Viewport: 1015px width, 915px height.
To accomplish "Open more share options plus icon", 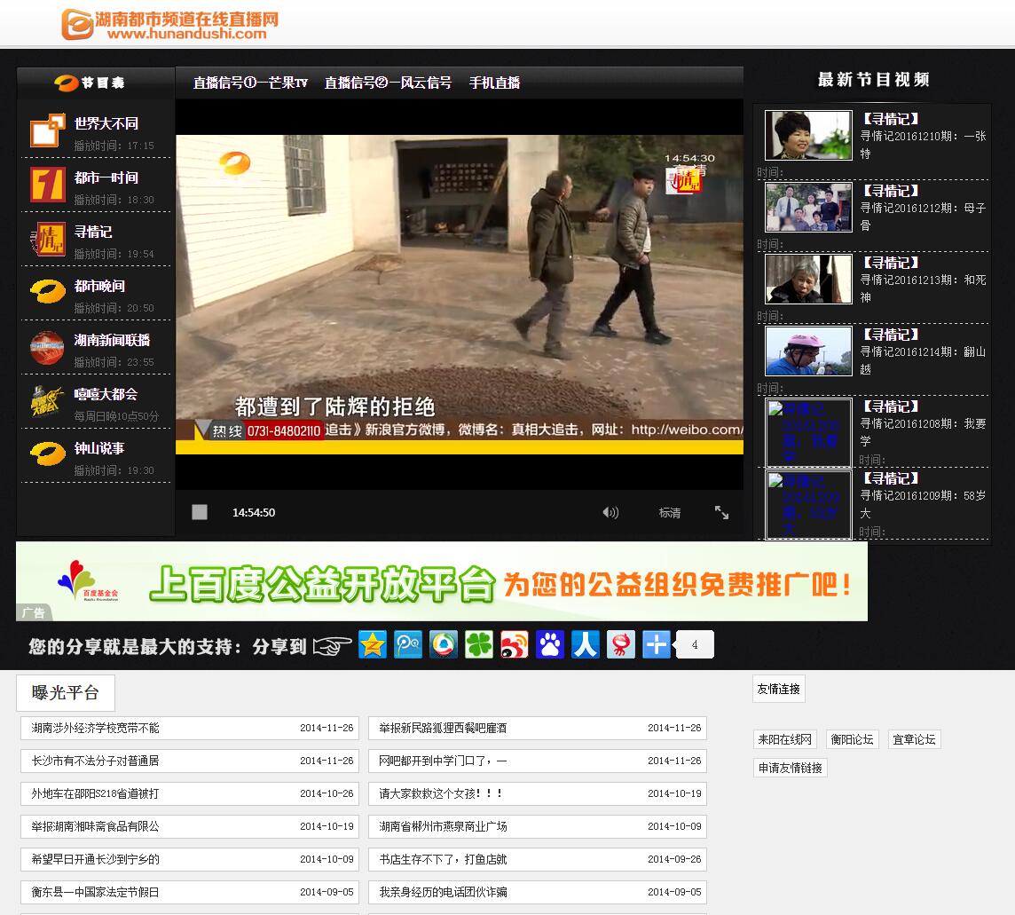I will [x=657, y=644].
